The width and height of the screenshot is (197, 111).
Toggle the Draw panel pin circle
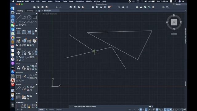pyautogui.click(x=37, y=14)
